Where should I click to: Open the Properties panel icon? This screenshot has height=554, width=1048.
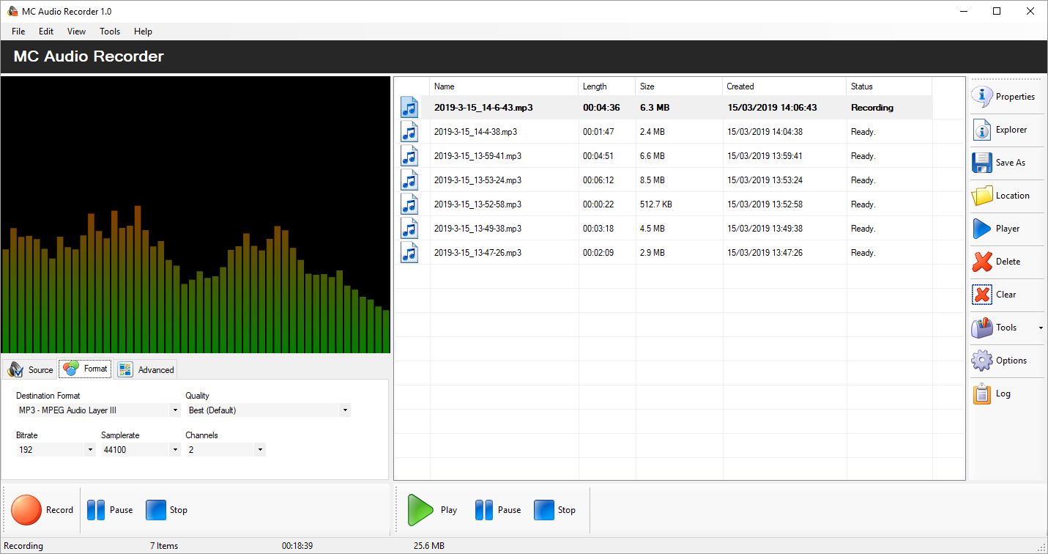[x=982, y=96]
